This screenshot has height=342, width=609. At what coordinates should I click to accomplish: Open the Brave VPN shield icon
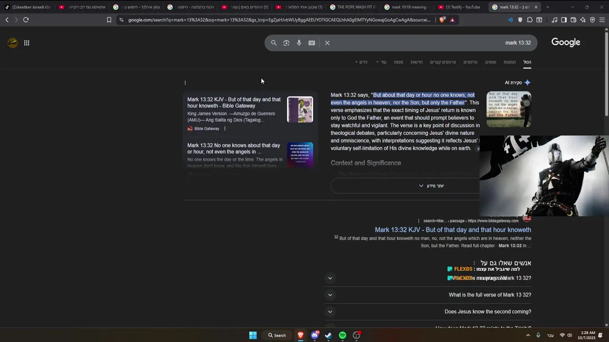point(592,20)
